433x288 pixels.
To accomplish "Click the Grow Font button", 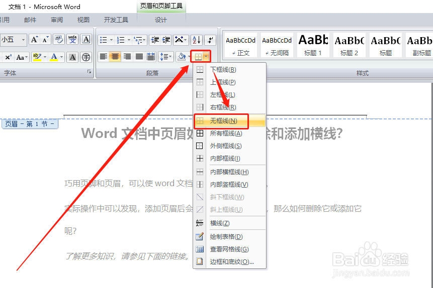I will [34, 40].
